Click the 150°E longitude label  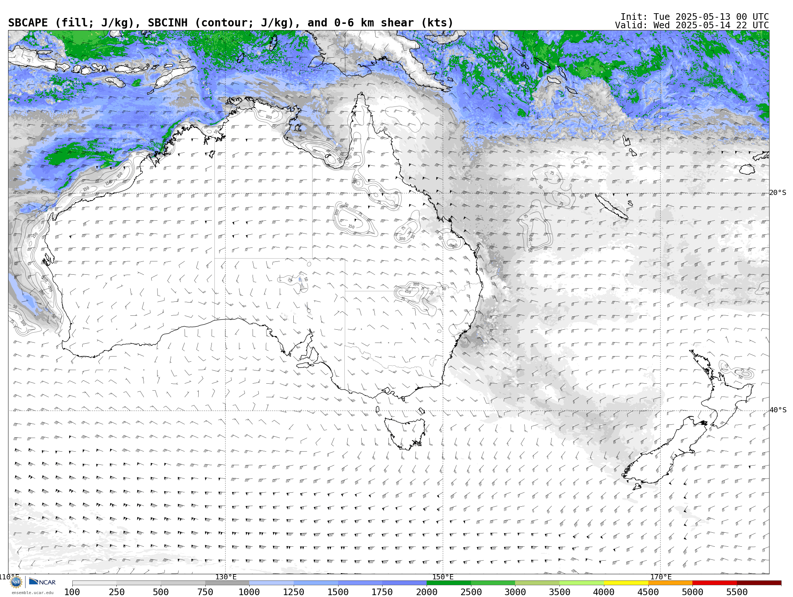pos(443,577)
